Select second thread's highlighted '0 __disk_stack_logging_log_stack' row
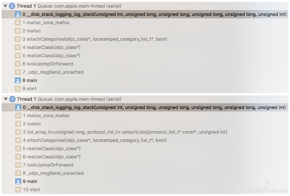 tap(145, 107)
